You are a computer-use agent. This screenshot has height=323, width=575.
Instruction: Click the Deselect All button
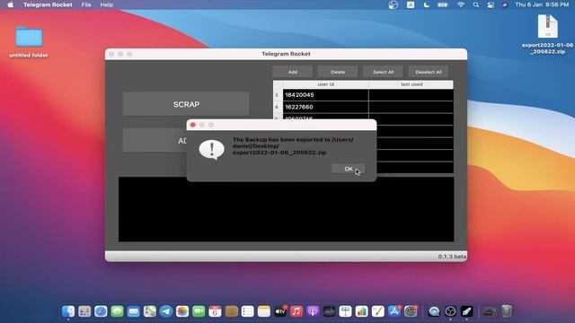pyautogui.click(x=429, y=72)
